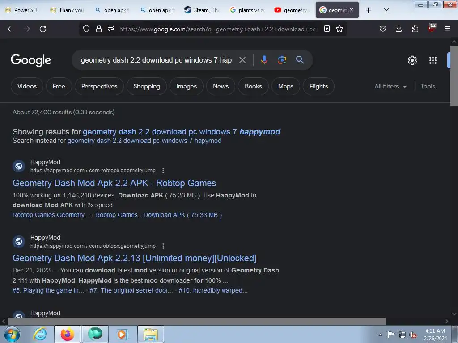This screenshot has width=458, height=343.
Task: Open Geometry Dash Mod Apk 2.2.13 result
Action: click(x=134, y=258)
